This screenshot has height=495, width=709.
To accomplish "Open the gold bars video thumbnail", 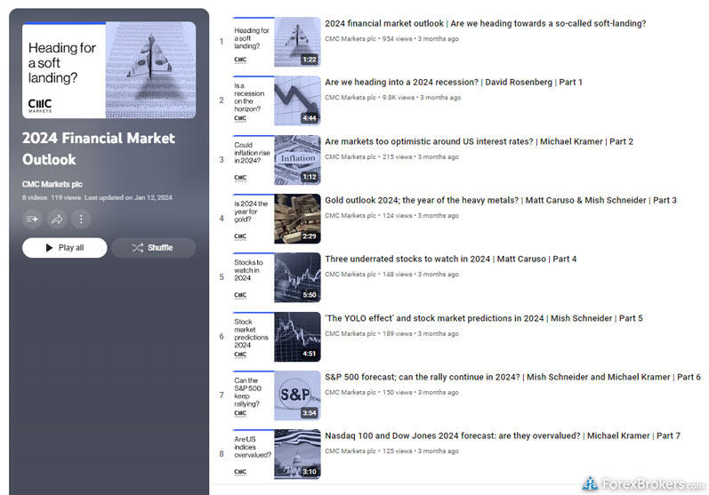I will coord(276,219).
